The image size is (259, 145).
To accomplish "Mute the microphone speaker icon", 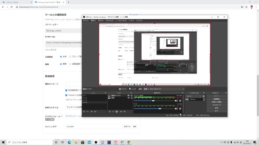I will (176, 108).
